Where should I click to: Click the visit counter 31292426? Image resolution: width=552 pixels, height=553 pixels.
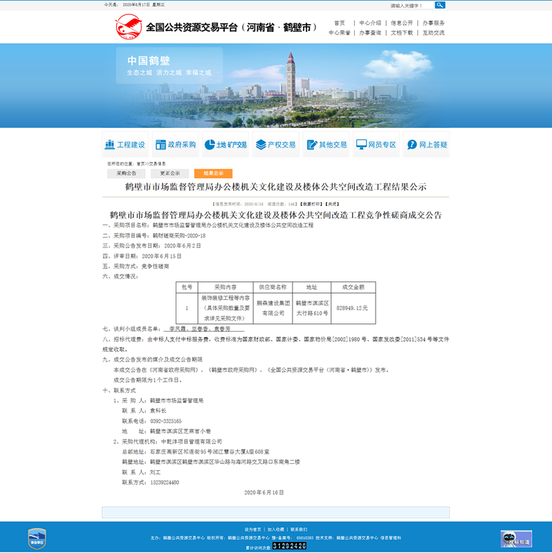[x=289, y=546]
